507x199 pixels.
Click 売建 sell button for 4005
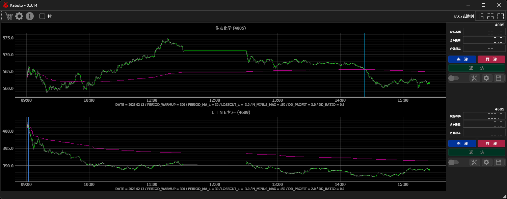pyautogui.click(x=462, y=59)
